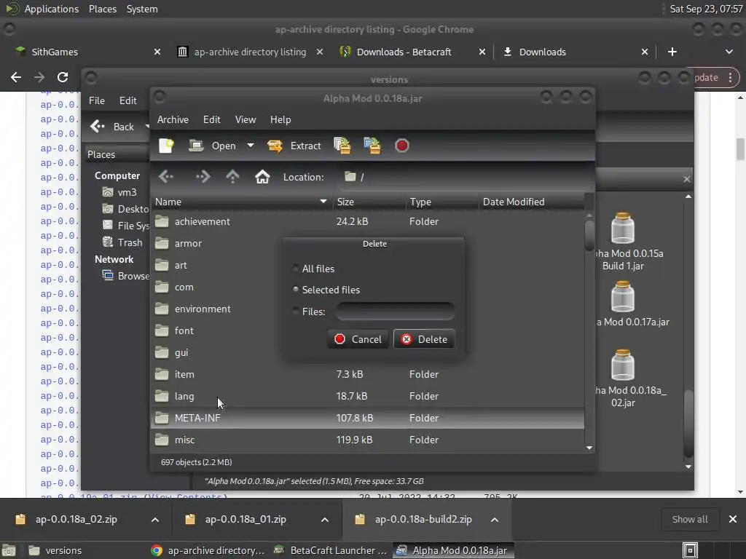
Task: Open Chrome tab search dropdown chevron
Action: click(x=729, y=52)
